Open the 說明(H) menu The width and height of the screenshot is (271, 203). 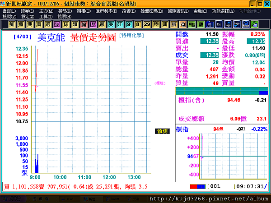coord(65,17)
